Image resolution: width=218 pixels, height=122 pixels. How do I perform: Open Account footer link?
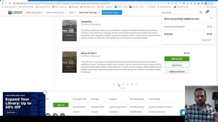pos(95,112)
